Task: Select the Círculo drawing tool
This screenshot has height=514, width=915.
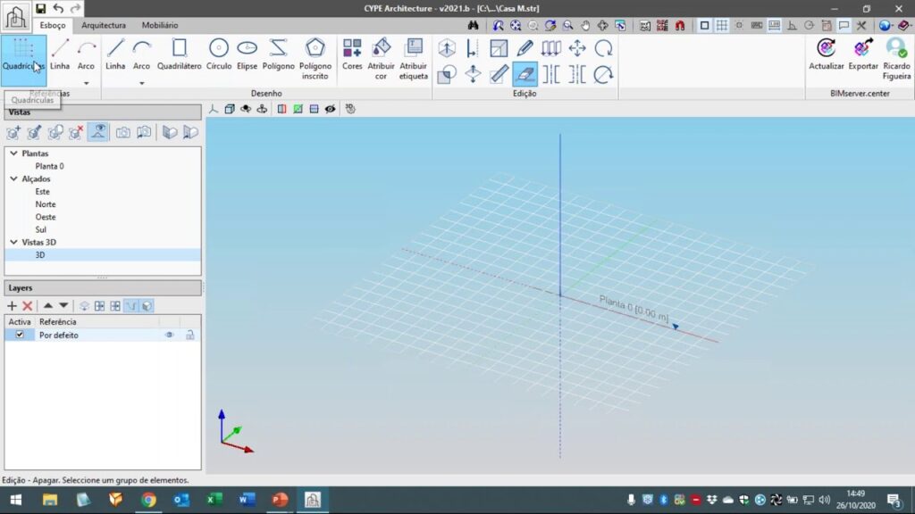Action: pyautogui.click(x=219, y=54)
